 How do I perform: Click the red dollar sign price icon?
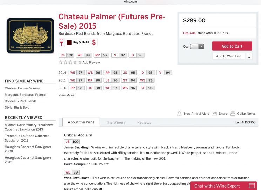(94, 42)
